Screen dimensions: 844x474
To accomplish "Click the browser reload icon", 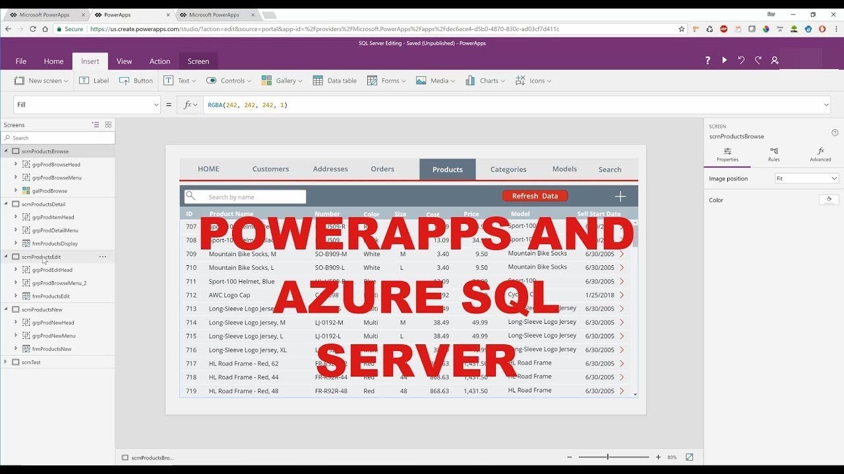I will [x=33, y=29].
